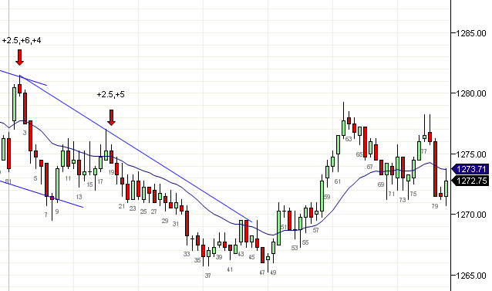
Task: Click bar number label 69
Action: tap(381, 184)
